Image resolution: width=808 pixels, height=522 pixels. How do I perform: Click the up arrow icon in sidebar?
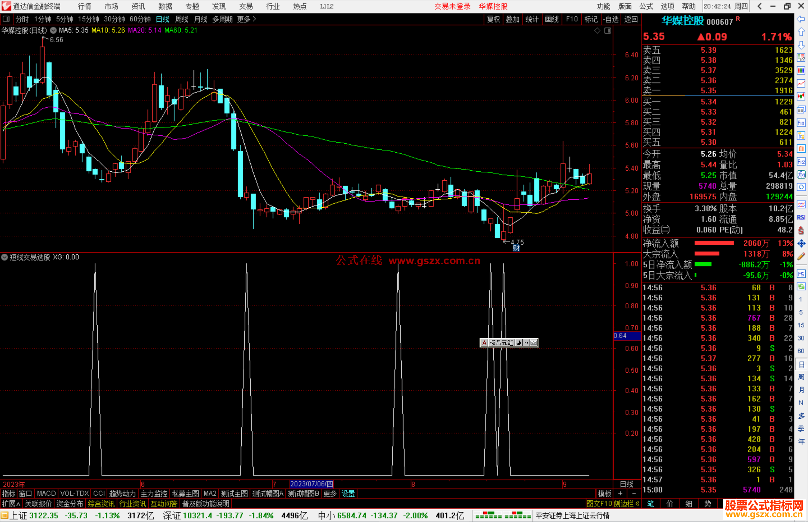point(801,32)
